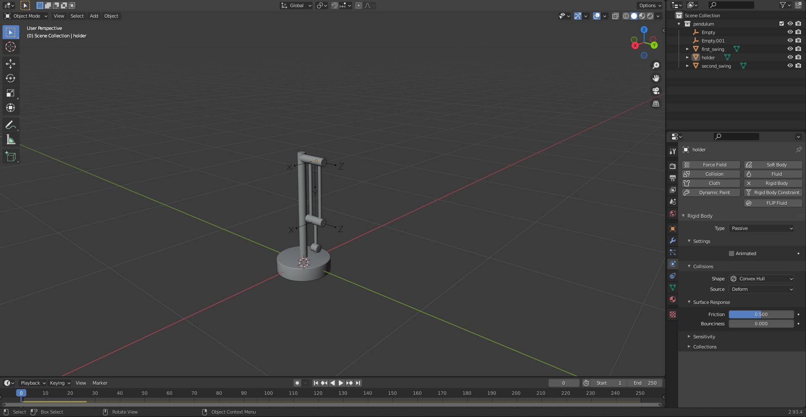Disable pendulum collection render camera icon
This screenshot has width=806, height=417.
[798, 24]
